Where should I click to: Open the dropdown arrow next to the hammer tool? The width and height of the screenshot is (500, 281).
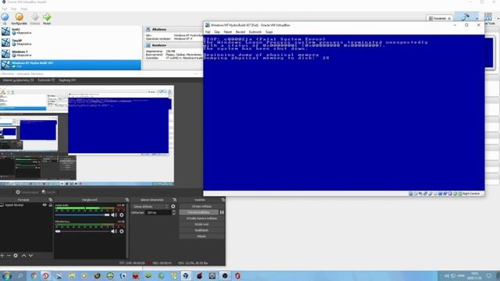477,19
